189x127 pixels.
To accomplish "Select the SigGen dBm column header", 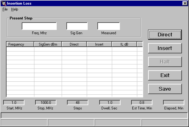I will (48, 44).
